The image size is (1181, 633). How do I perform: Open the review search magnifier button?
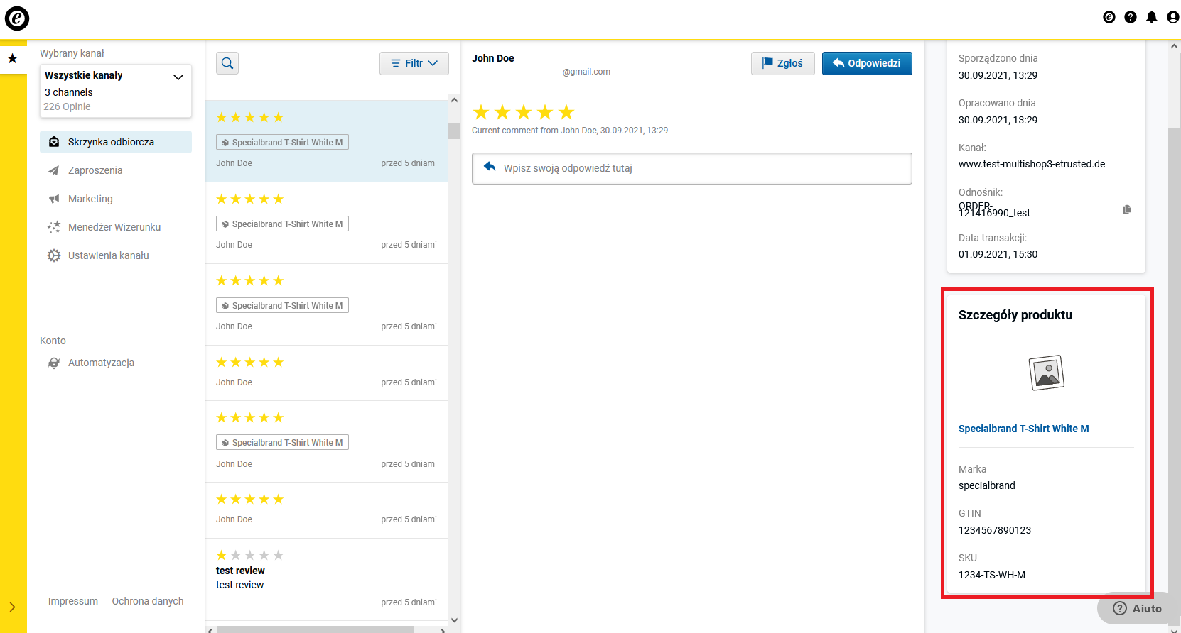pos(227,63)
